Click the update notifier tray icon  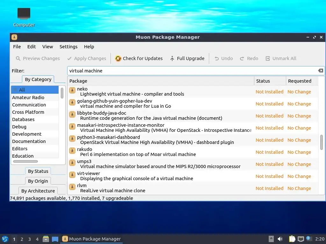coord(309,239)
